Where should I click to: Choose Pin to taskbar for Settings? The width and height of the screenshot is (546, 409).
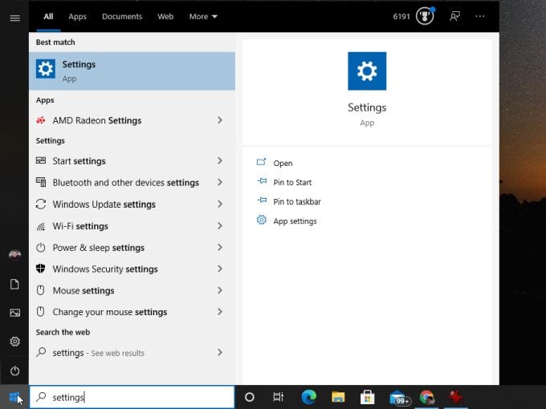[296, 201]
